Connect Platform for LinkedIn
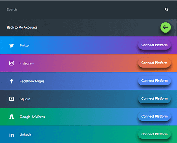Screen dimensions: 177x143 154,134
